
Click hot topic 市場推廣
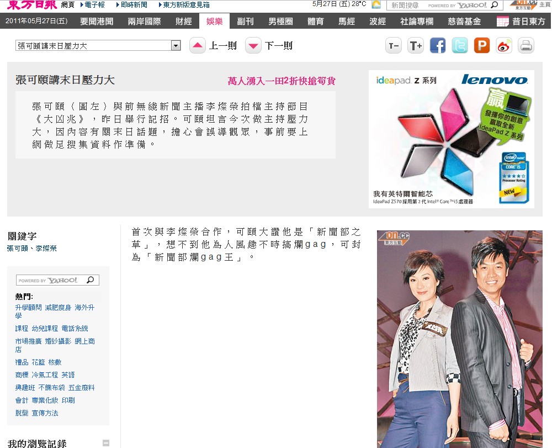[29, 341]
